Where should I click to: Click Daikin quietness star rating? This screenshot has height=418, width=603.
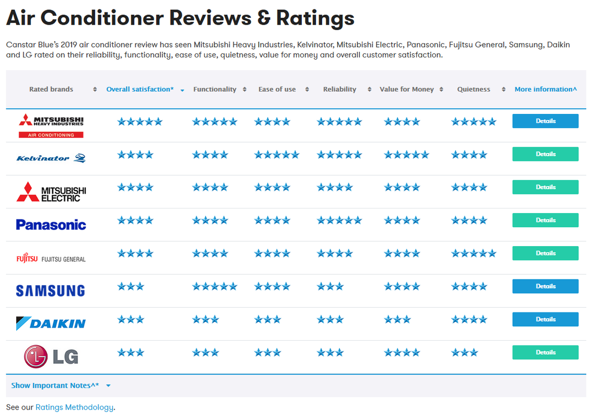point(469,319)
